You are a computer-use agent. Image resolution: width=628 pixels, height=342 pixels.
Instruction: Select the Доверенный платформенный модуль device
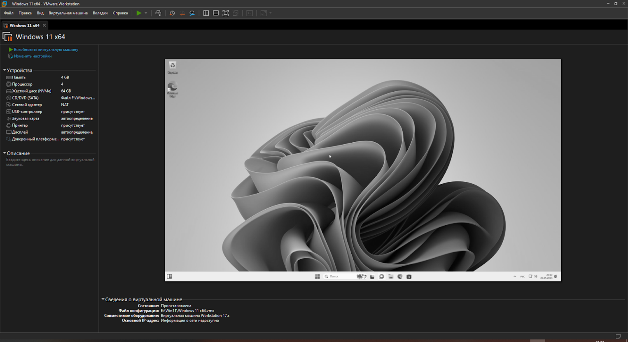(50, 139)
